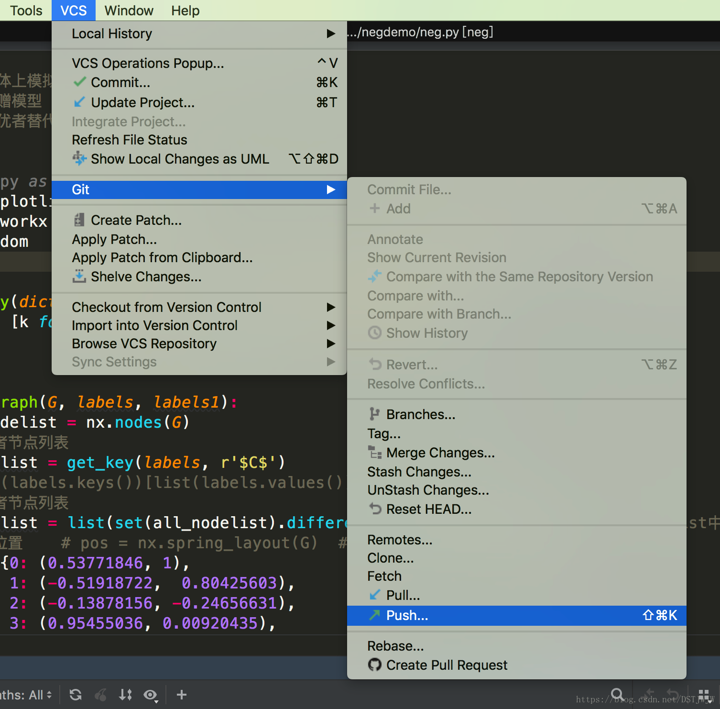Screen dimensions: 720x709
Task: Click the Revert arrow icon
Action: pyautogui.click(x=375, y=364)
